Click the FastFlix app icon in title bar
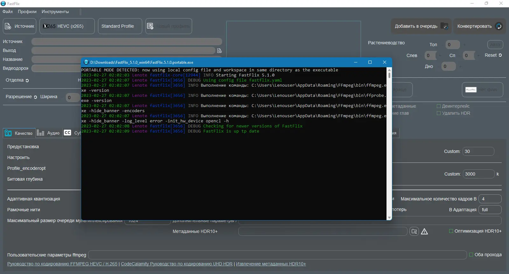This screenshot has width=509, height=274. pos(3,4)
